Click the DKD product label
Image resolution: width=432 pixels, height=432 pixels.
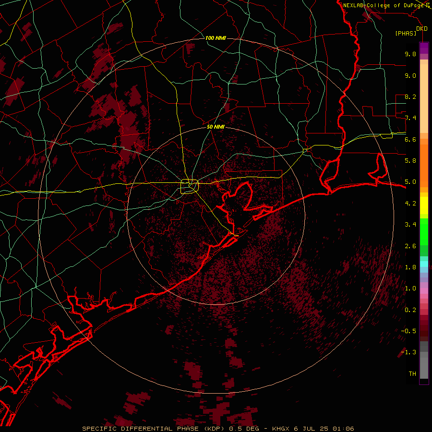tap(422, 29)
